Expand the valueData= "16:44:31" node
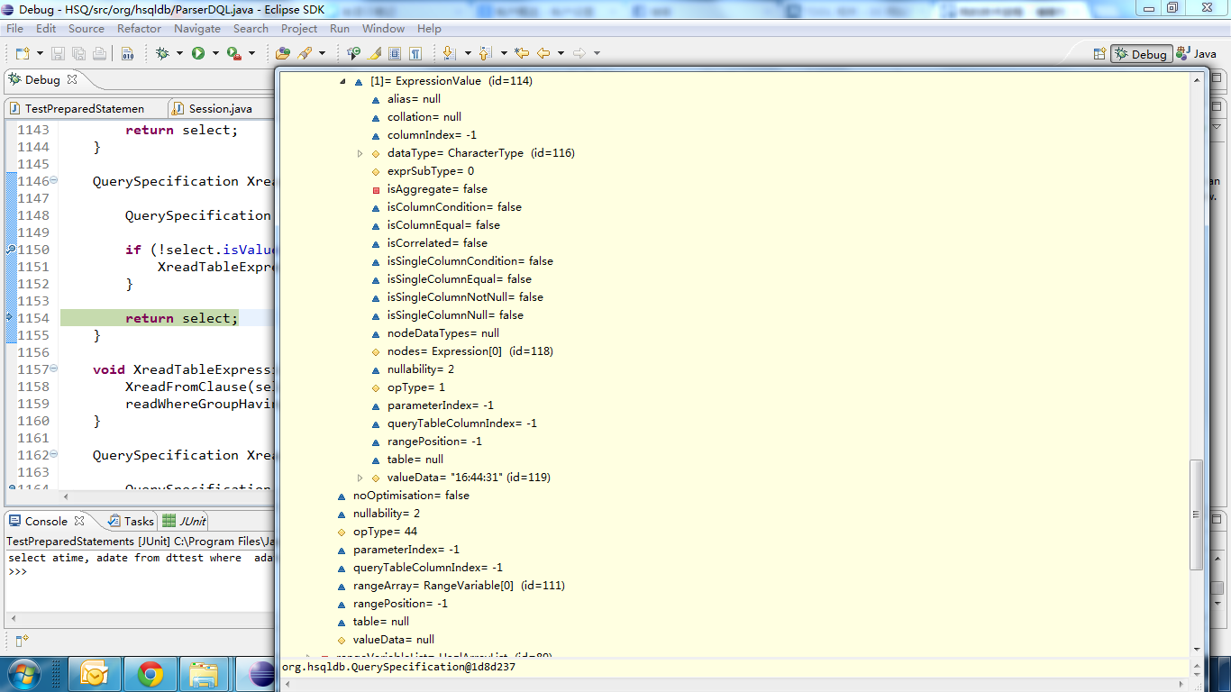This screenshot has height=692, width=1231. 360,478
